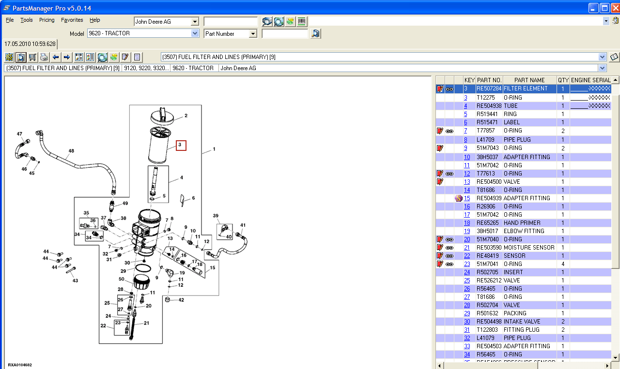Click the barcode icon in top search bar

pyautogui.click(x=302, y=21)
